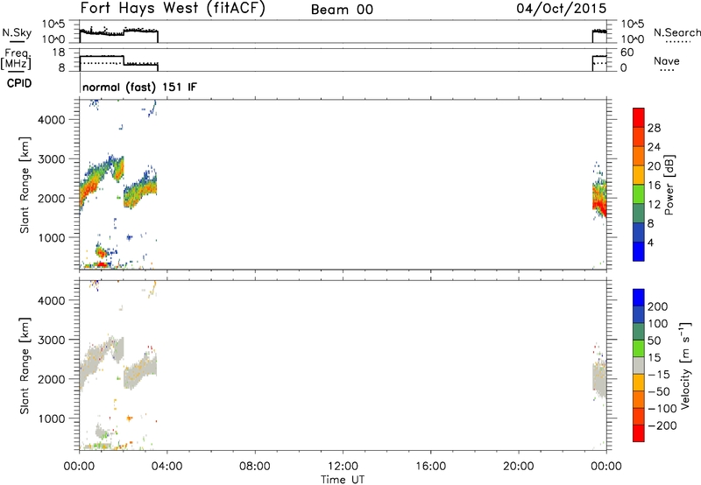Image resolution: width=701 pixels, height=485 pixels.
Task: Click the "N.Sky" legend label
Action: click(x=17, y=32)
